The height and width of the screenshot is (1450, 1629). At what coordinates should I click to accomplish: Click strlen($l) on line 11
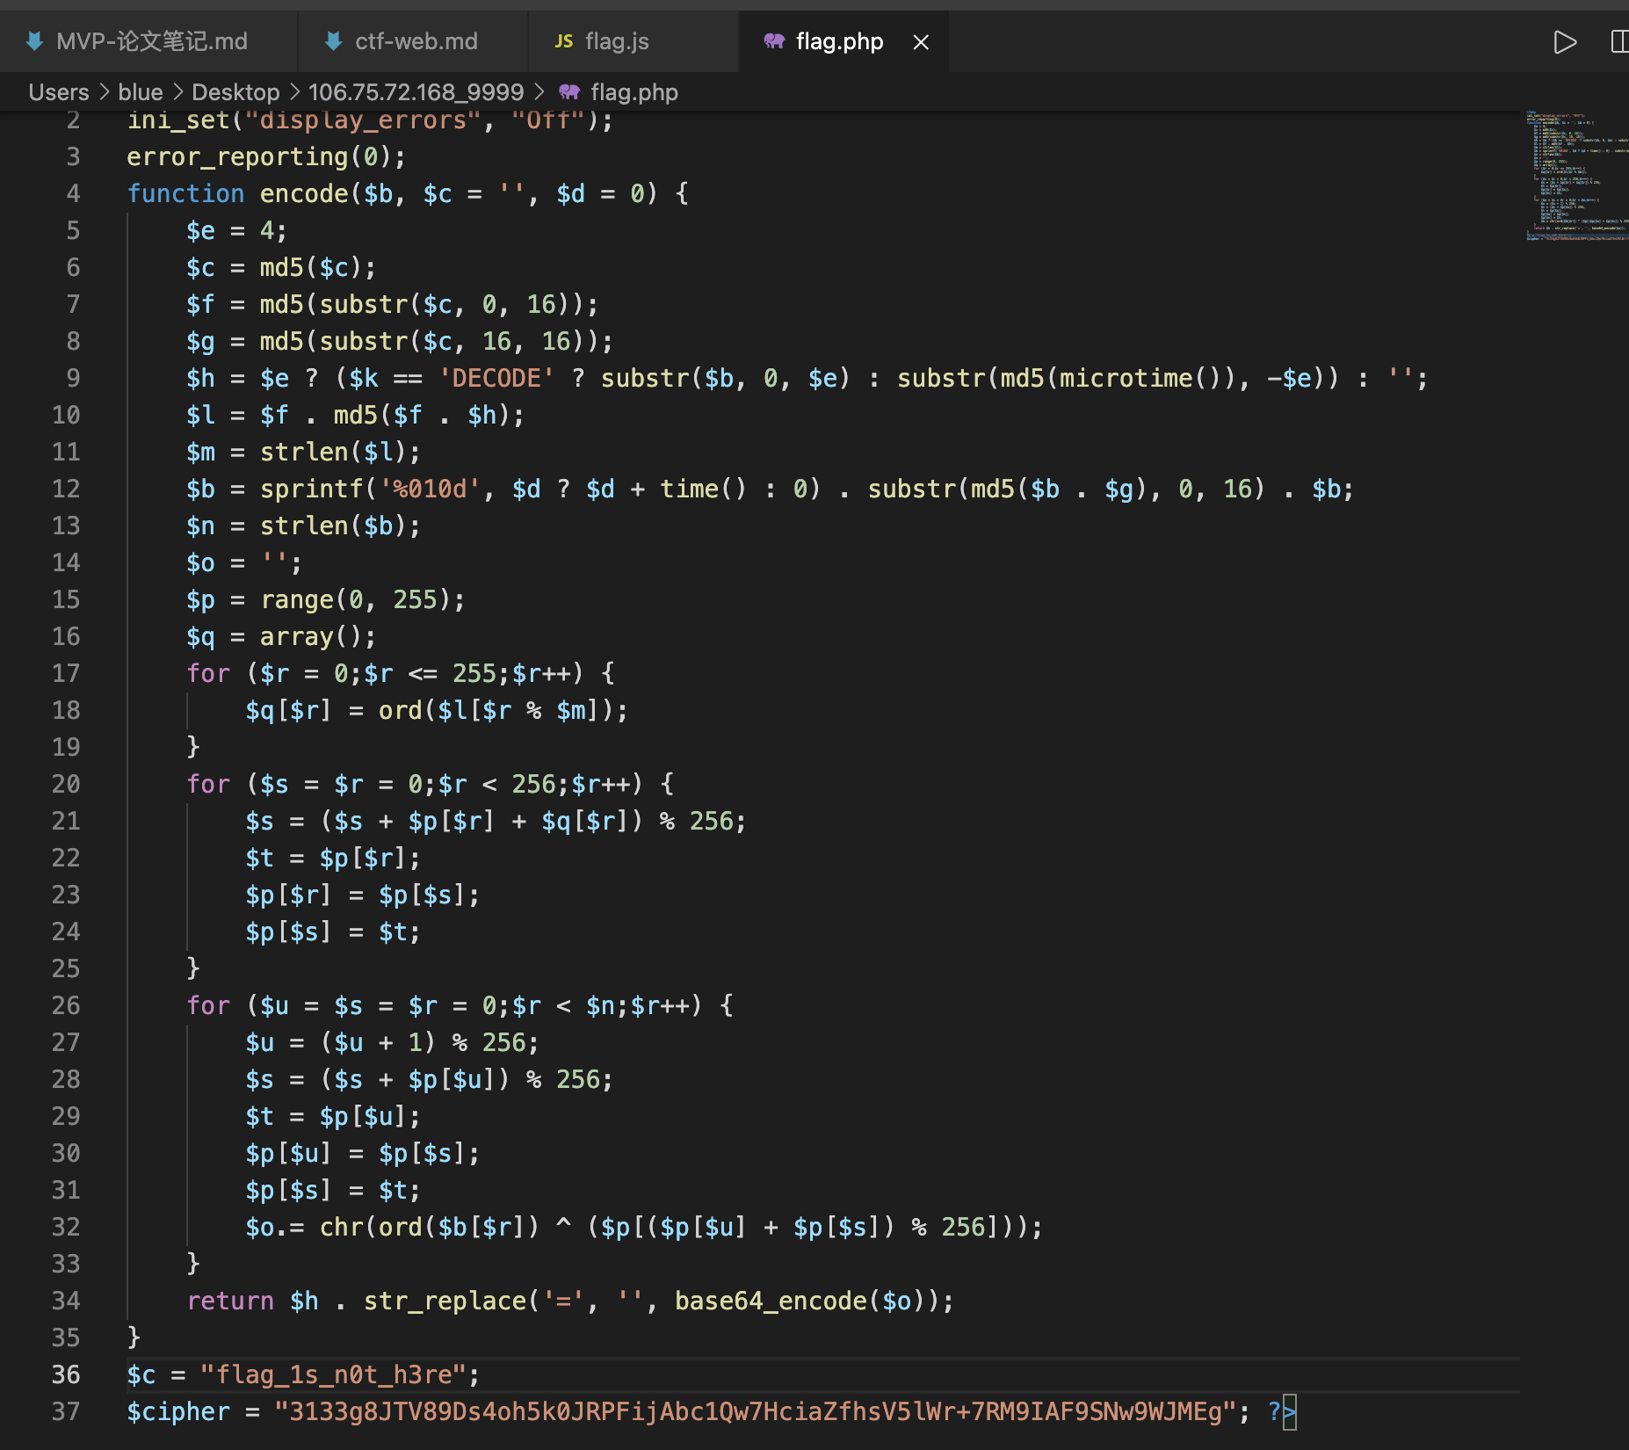(x=333, y=452)
